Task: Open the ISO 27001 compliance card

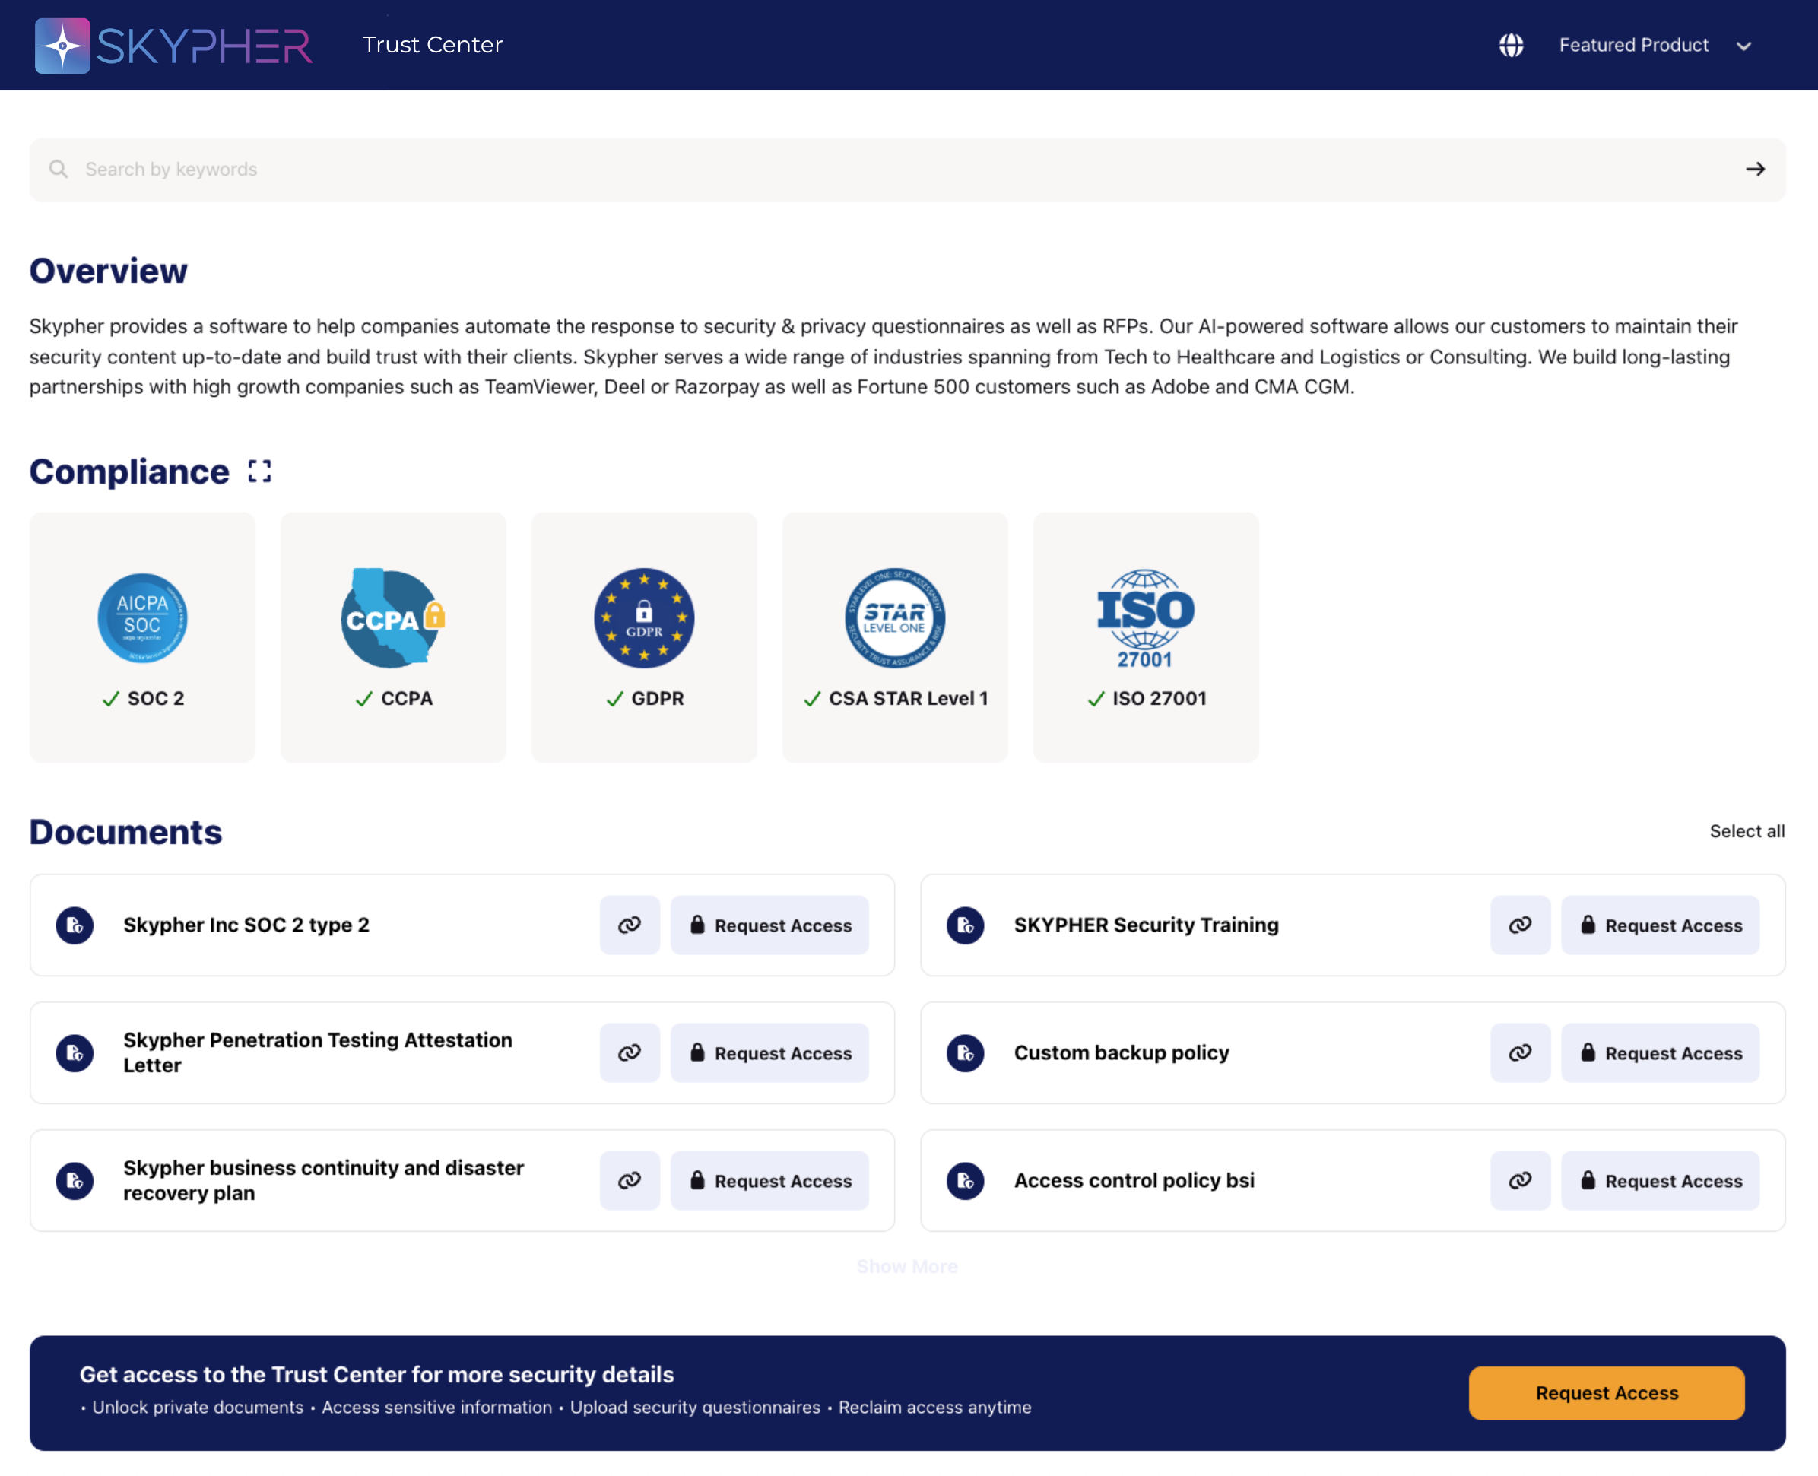Action: pyautogui.click(x=1145, y=636)
